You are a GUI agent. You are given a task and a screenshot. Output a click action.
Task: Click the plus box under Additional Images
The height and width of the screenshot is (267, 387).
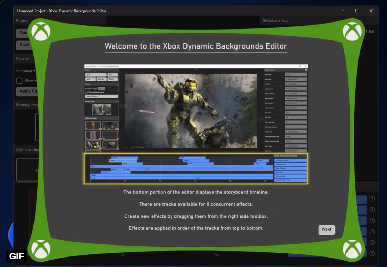point(27,170)
